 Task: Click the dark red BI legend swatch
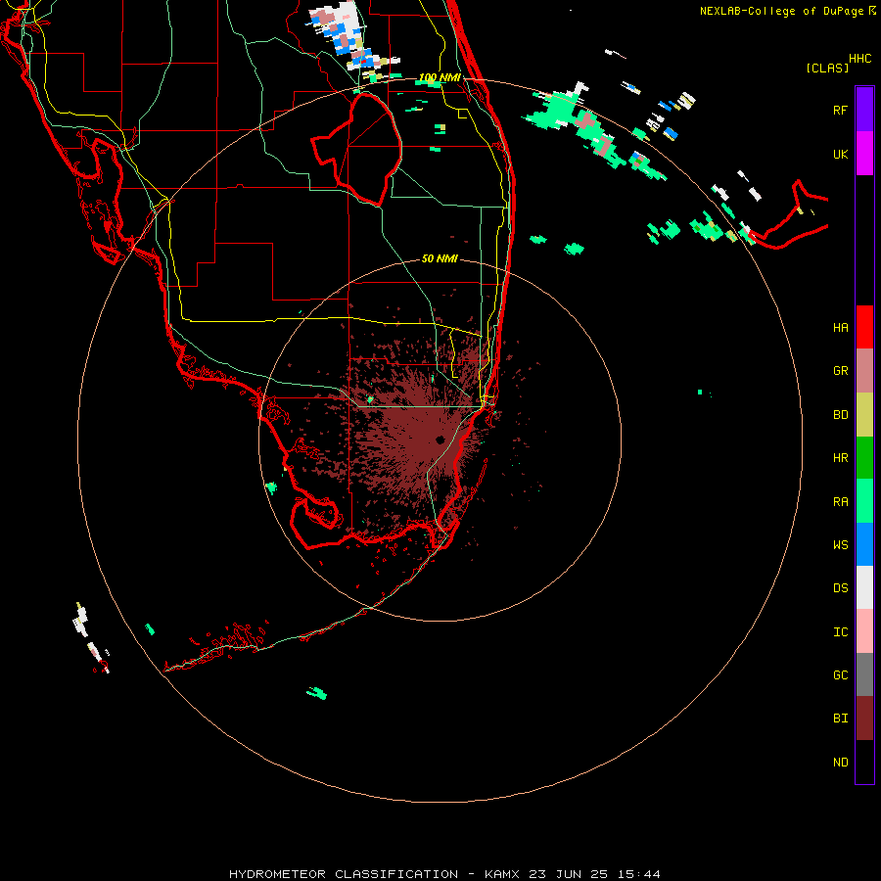864,719
